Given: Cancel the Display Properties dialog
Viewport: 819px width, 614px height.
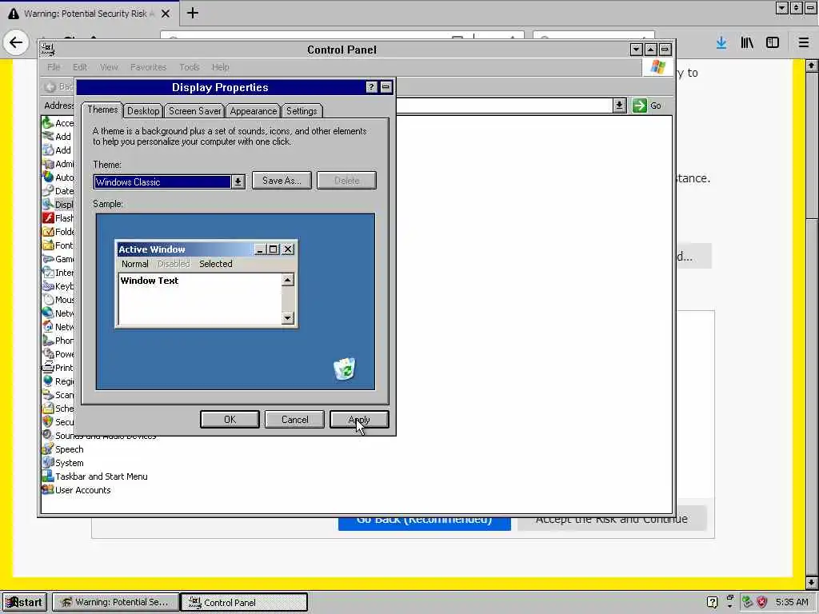Looking at the screenshot, I should 294,419.
